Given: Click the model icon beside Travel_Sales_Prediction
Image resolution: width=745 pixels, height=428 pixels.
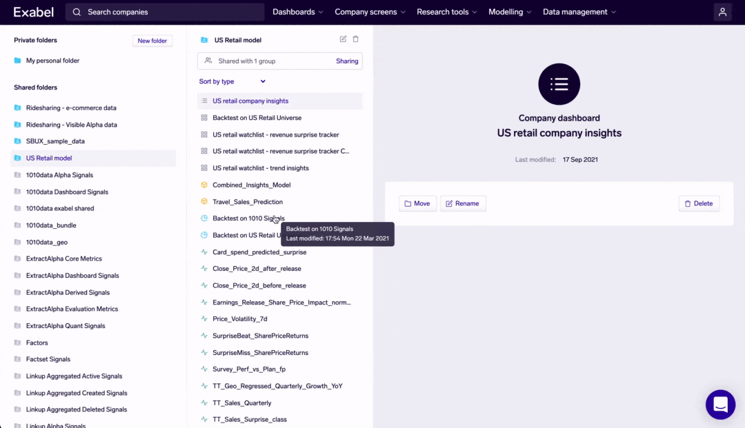Looking at the screenshot, I should tap(204, 202).
